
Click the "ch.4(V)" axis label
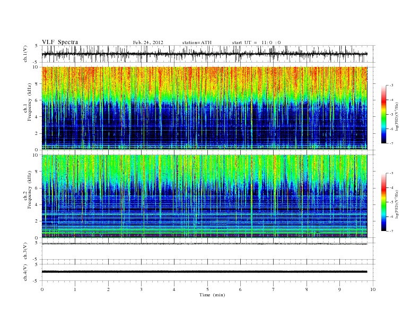(x=25, y=272)
